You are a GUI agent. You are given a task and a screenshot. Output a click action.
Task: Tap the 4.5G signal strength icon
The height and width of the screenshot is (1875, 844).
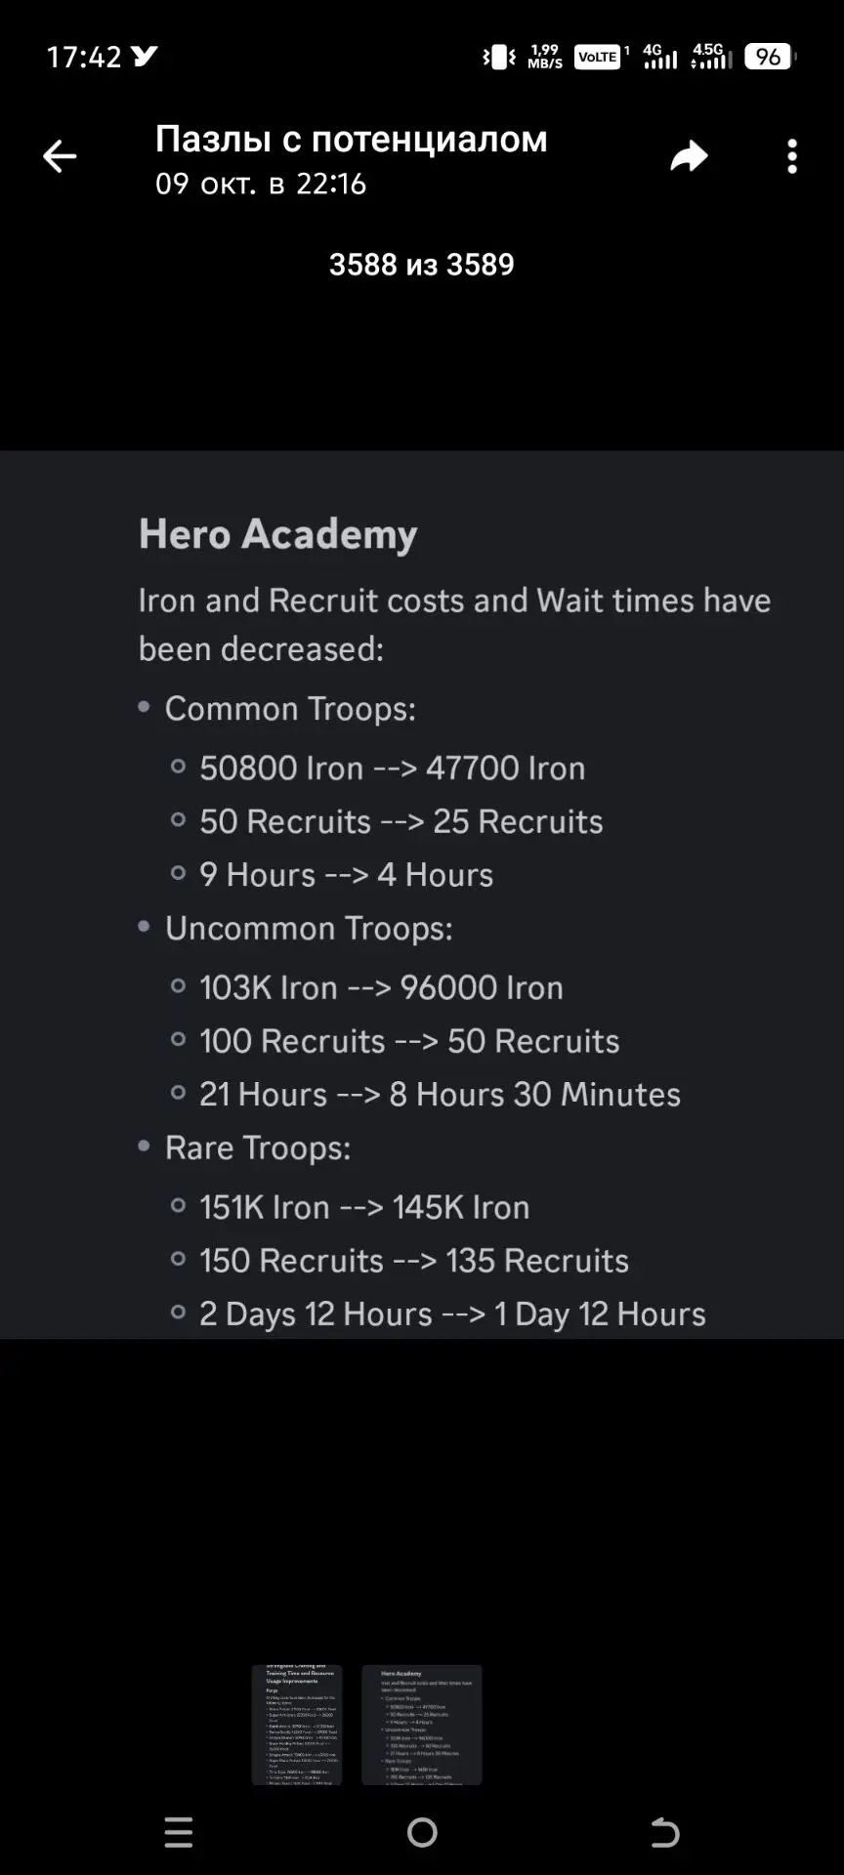[x=710, y=57]
